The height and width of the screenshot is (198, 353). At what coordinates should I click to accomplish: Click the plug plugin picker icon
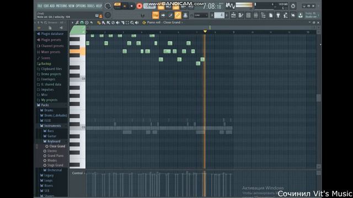coord(278,15)
